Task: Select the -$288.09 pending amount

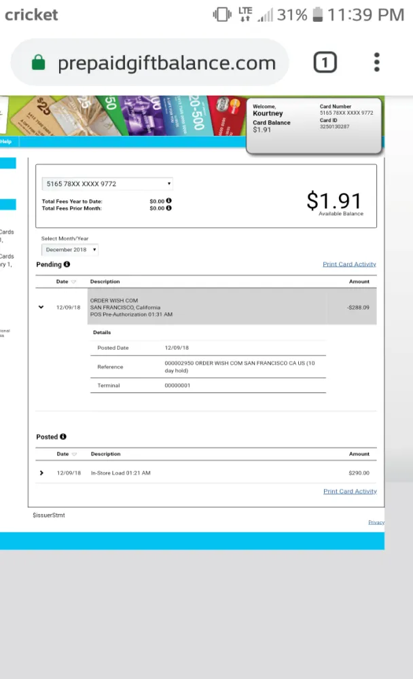Action: (358, 308)
